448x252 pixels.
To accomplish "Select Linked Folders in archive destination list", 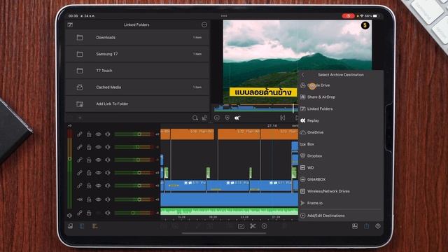I will 340,108.
